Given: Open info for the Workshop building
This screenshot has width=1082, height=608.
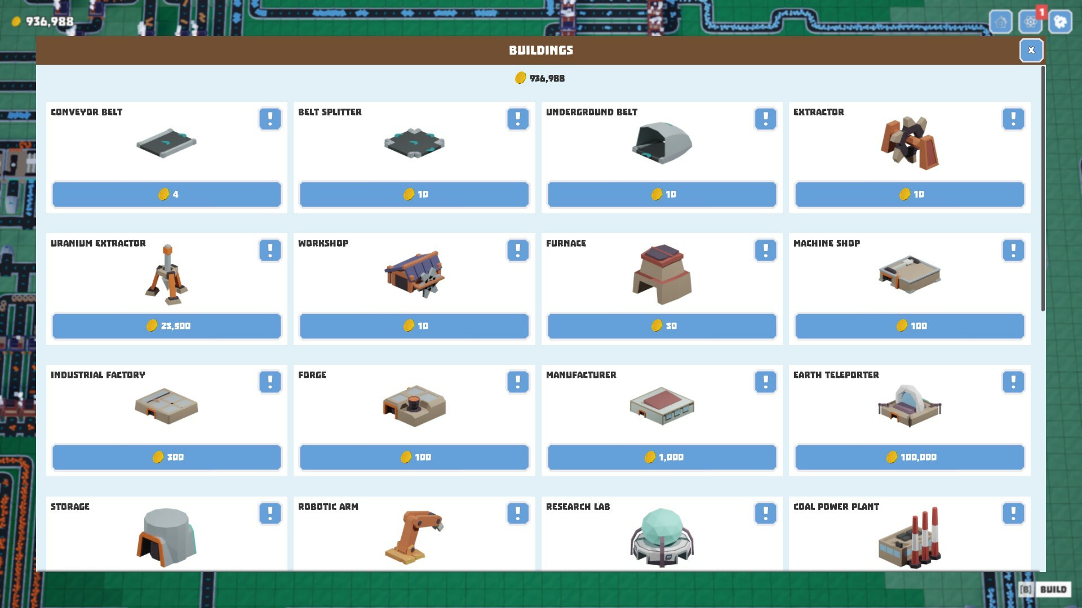Looking at the screenshot, I should click(x=517, y=250).
